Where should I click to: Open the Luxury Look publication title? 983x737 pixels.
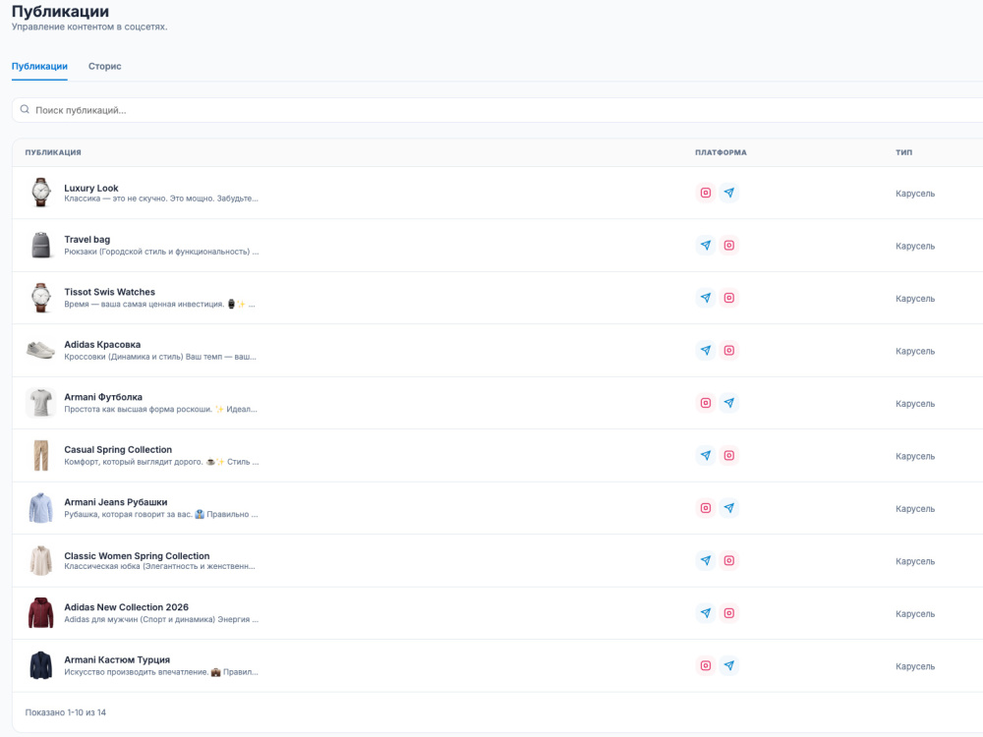90,188
